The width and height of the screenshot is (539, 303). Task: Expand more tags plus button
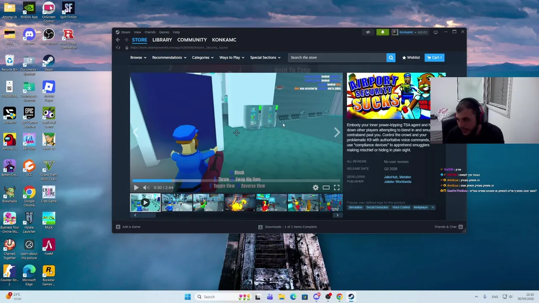point(432,207)
